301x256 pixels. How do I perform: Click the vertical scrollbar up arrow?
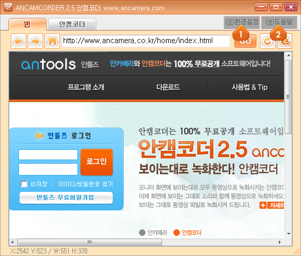pyautogui.click(x=289, y=55)
